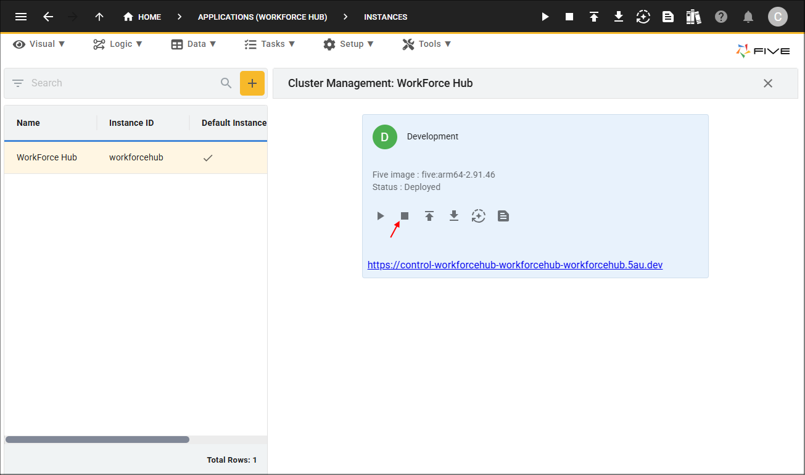805x475 pixels.
Task: Click the horizontal scrollbar in instance list
Action: pyautogui.click(x=97, y=440)
